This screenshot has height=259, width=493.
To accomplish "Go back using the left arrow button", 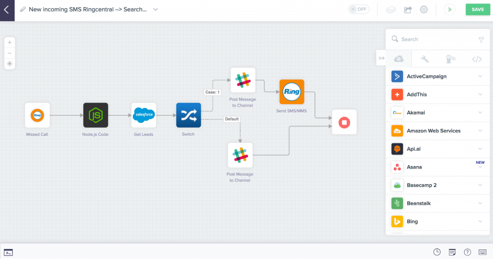I will [7, 10].
